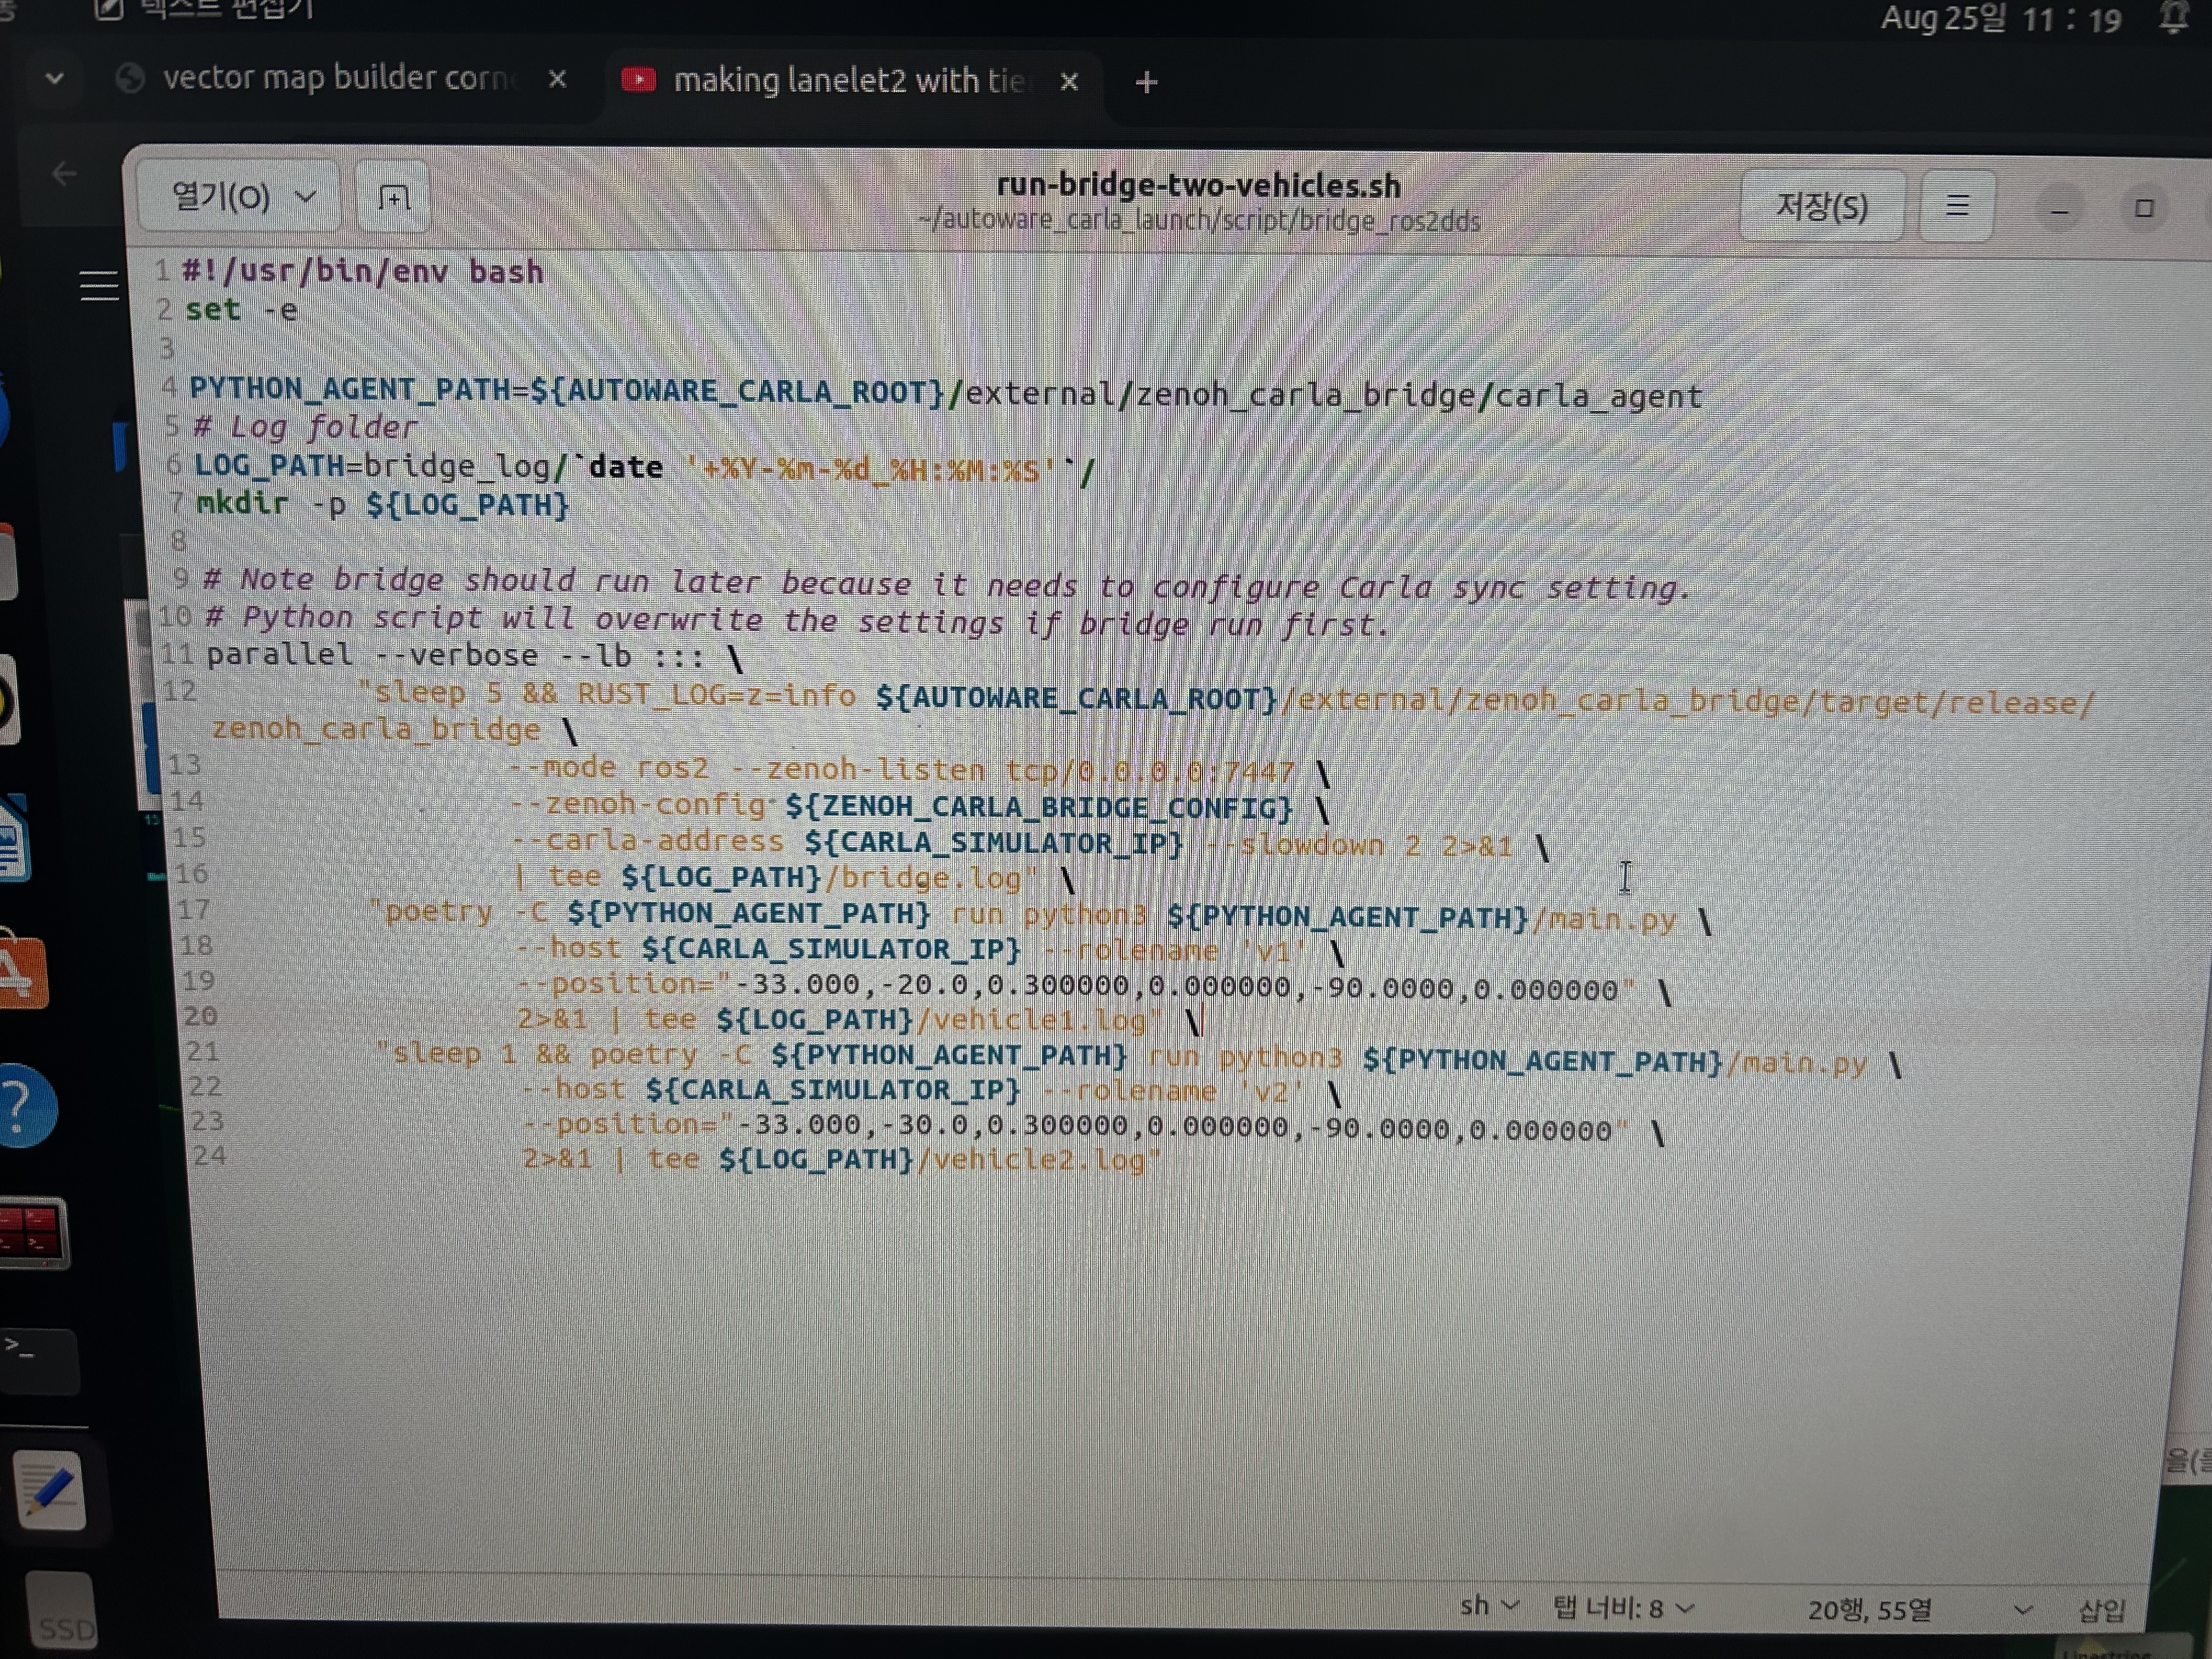Open the clock showing Aug 25일 11:19
This screenshot has width=2212, height=1659.
[2000, 19]
